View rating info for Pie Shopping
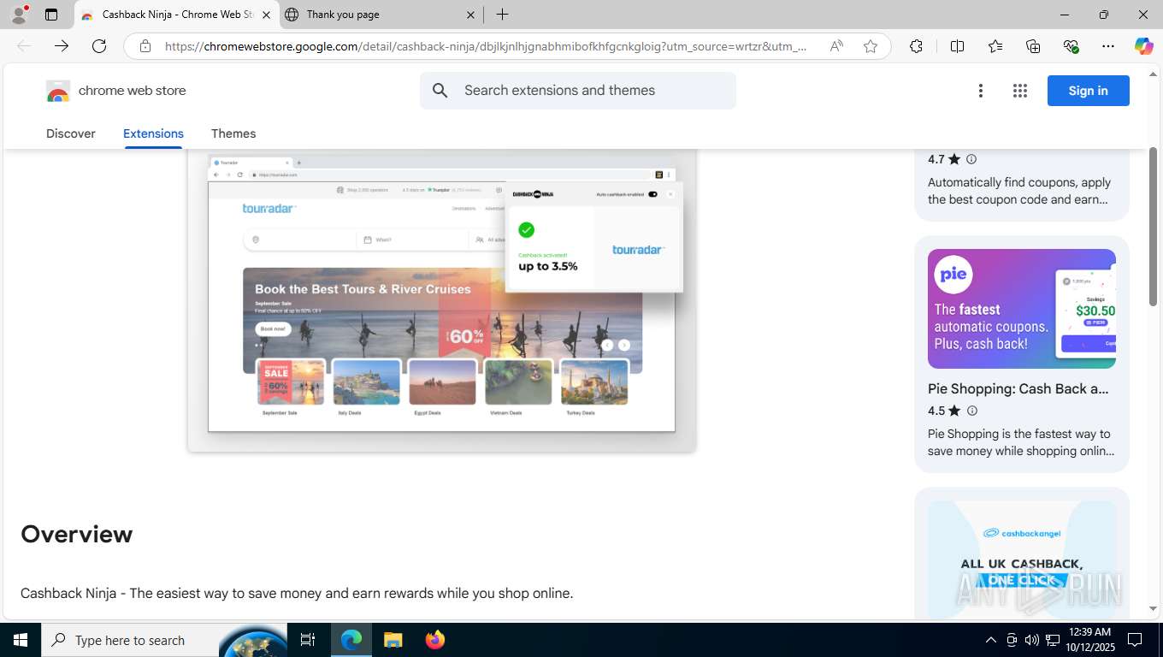This screenshot has height=657, width=1163. coord(971,411)
